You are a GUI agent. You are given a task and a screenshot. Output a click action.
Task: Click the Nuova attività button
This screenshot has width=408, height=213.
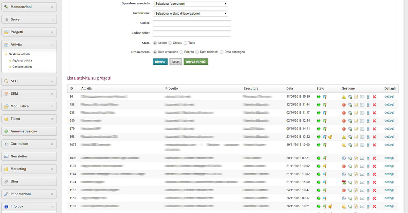coord(195,62)
